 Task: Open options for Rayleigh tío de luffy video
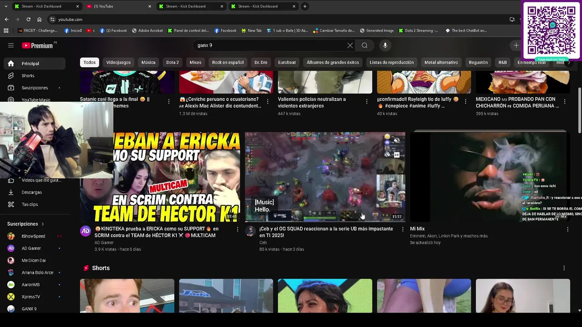(465, 102)
